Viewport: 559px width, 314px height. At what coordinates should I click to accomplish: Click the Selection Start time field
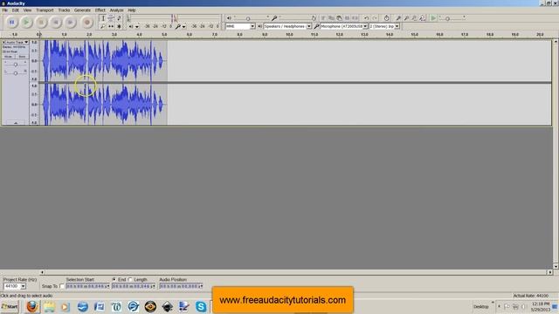coord(87,286)
